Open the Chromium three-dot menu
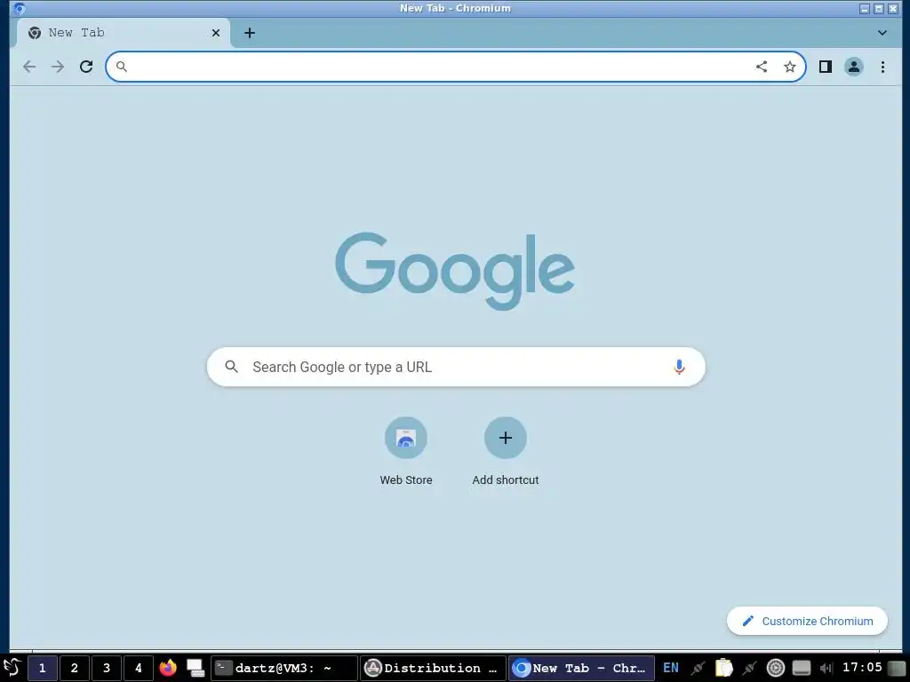Screen dimensions: 910x682 click(882, 67)
